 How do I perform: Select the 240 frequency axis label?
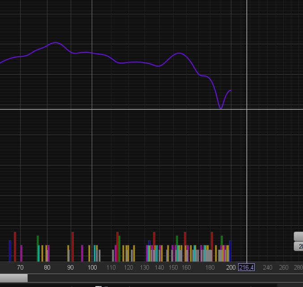pyautogui.click(x=267, y=267)
